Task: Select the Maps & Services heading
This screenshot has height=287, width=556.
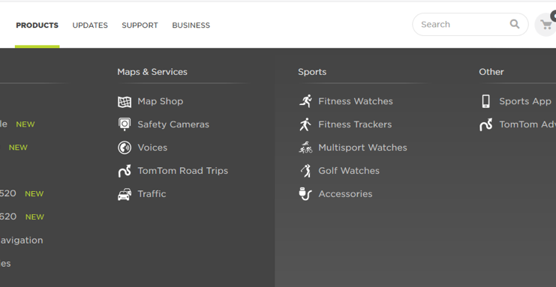Action: tap(152, 72)
